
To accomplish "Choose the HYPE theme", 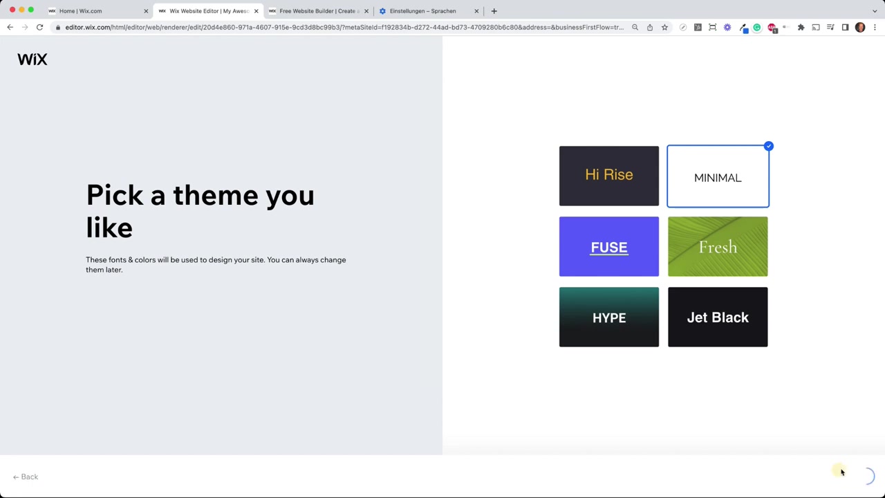I will [x=609, y=317].
